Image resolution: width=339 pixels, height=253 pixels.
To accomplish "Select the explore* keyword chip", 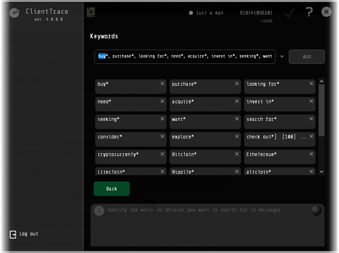I will coord(205,139).
